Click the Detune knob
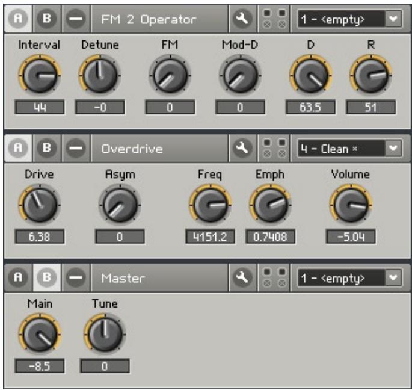The image size is (412, 390). tap(100, 75)
